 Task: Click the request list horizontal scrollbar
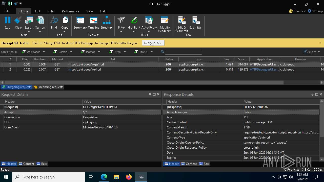[x=144, y=82]
